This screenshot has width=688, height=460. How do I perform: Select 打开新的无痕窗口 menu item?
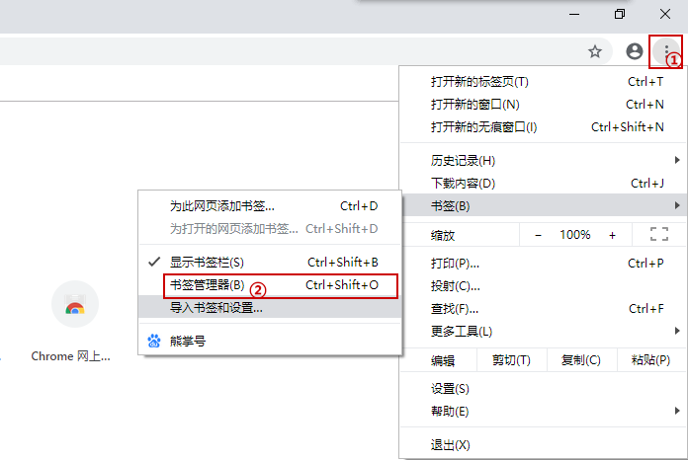pos(484,126)
